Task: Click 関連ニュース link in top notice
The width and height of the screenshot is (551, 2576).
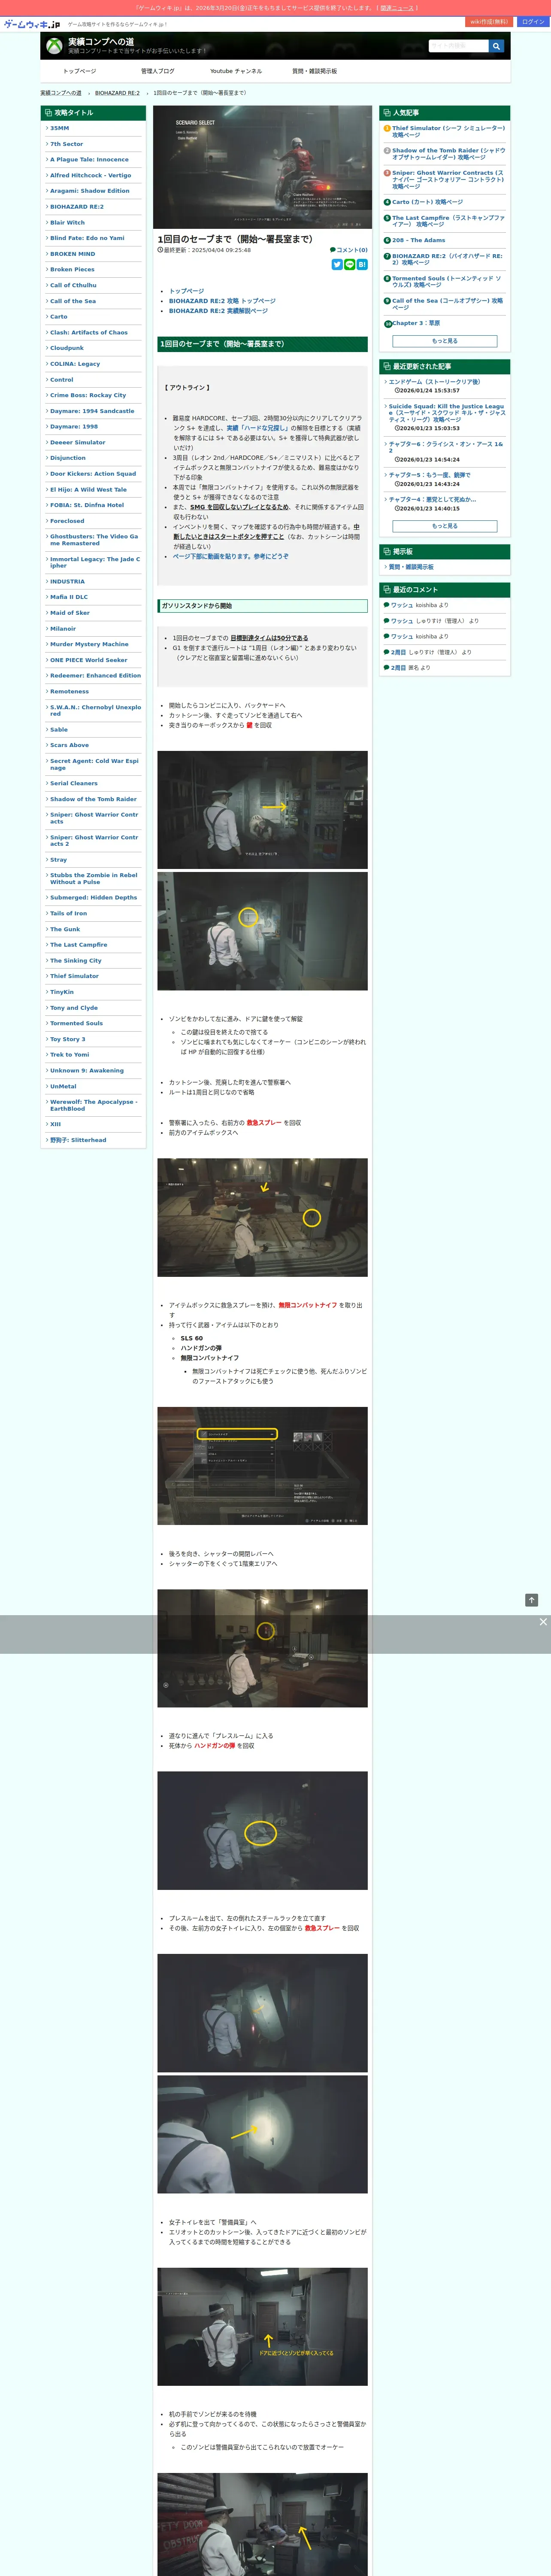Action: coord(397,8)
